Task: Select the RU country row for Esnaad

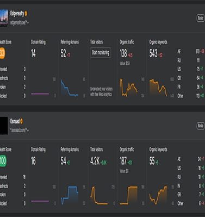Action: click(191, 177)
